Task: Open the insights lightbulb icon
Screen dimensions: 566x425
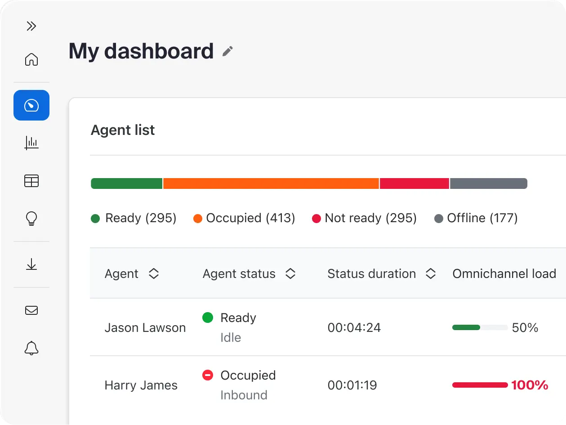Action: pyautogui.click(x=31, y=219)
